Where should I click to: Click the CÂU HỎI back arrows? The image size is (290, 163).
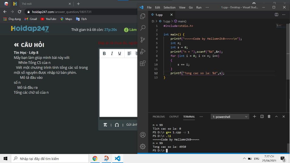pyautogui.click(x=16, y=45)
